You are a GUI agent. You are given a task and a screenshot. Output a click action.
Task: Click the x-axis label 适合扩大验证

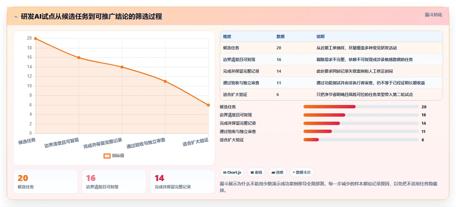click(x=195, y=142)
